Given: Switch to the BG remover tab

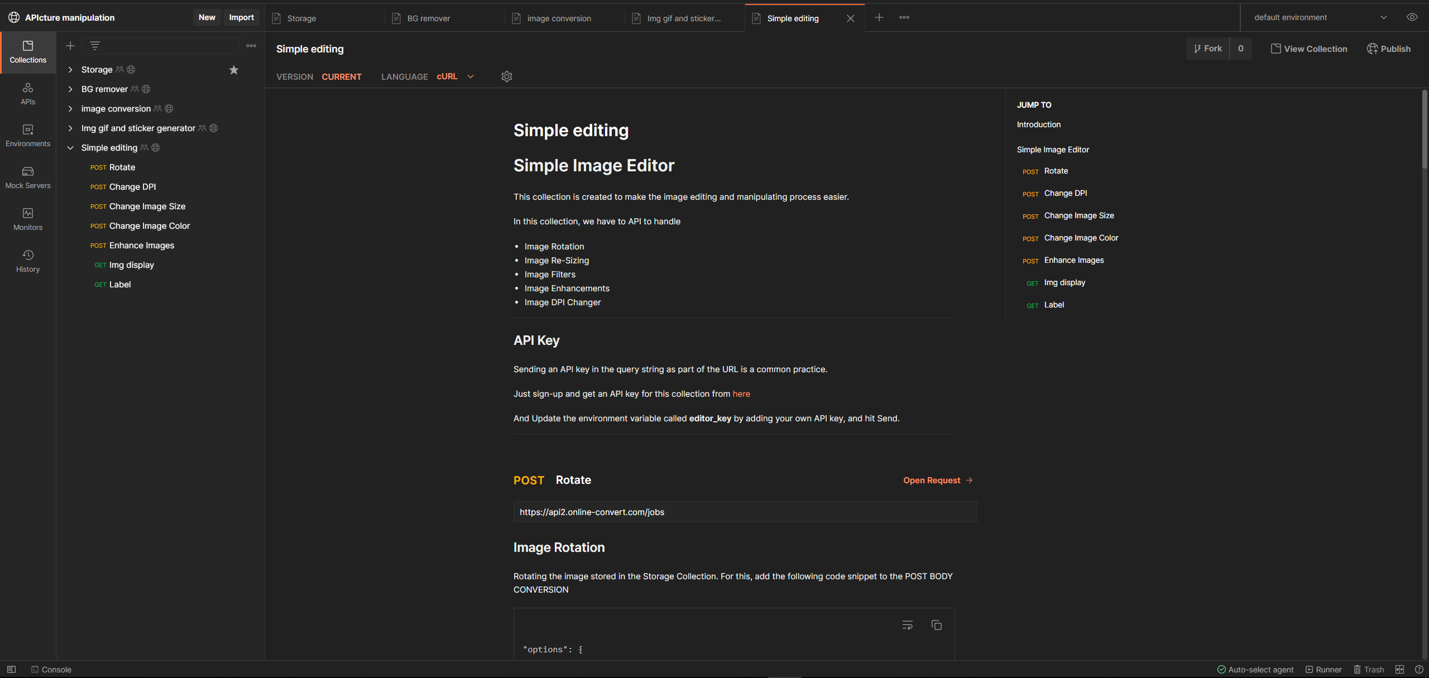Looking at the screenshot, I should 428,18.
